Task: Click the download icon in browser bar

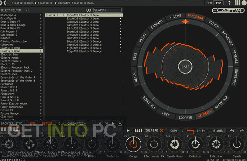Action: [x=120, y=124]
